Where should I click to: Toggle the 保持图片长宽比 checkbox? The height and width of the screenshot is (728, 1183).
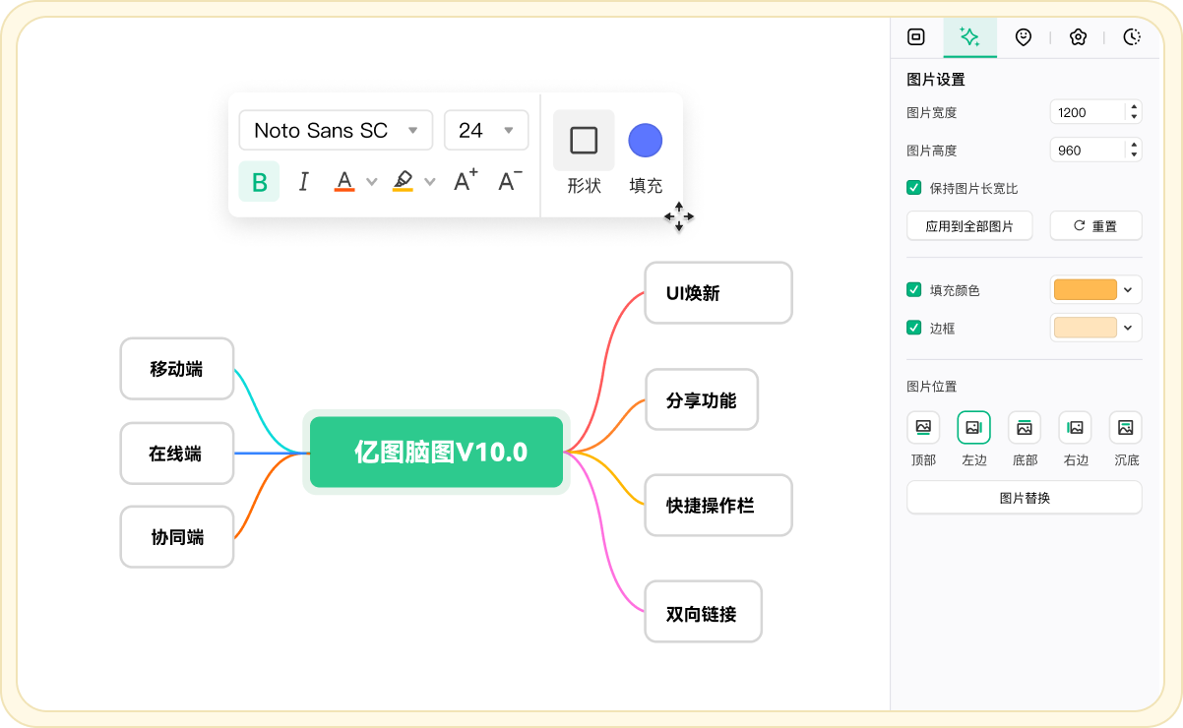(x=914, y=187)
